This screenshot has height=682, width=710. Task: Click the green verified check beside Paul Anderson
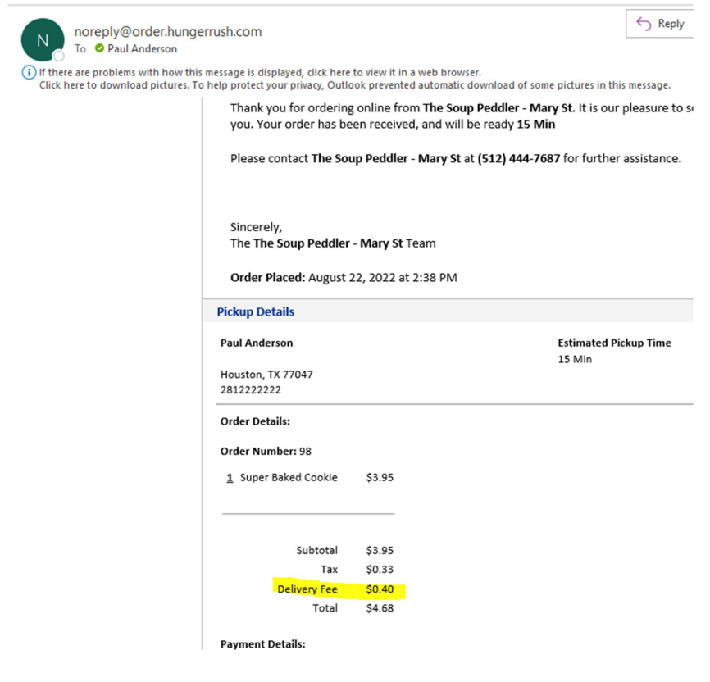[100, 48]
